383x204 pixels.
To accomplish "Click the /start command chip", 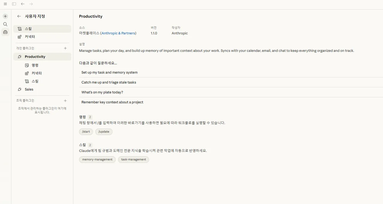I will point(86,132).
